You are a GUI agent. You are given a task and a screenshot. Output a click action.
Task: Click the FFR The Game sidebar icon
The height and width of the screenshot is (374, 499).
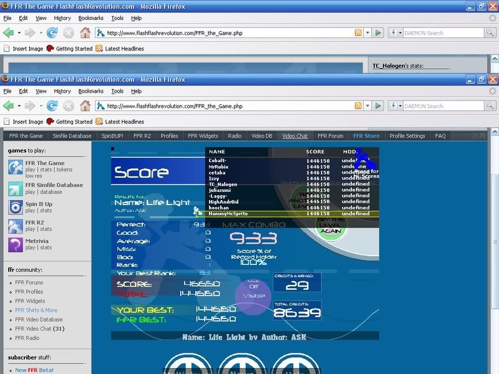(x=16, y=166)
